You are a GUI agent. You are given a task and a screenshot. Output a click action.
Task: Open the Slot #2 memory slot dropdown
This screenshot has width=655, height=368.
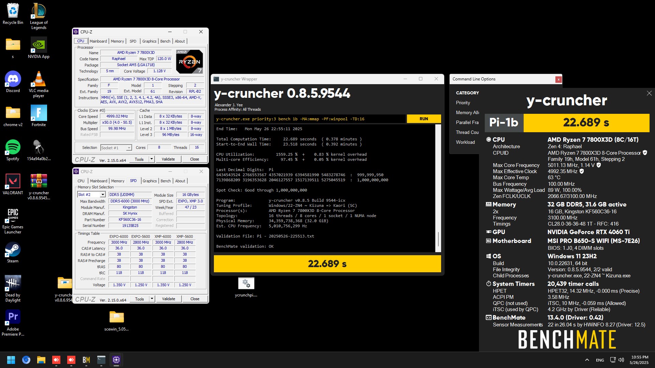pyautogui.click(x=91, y=195)
